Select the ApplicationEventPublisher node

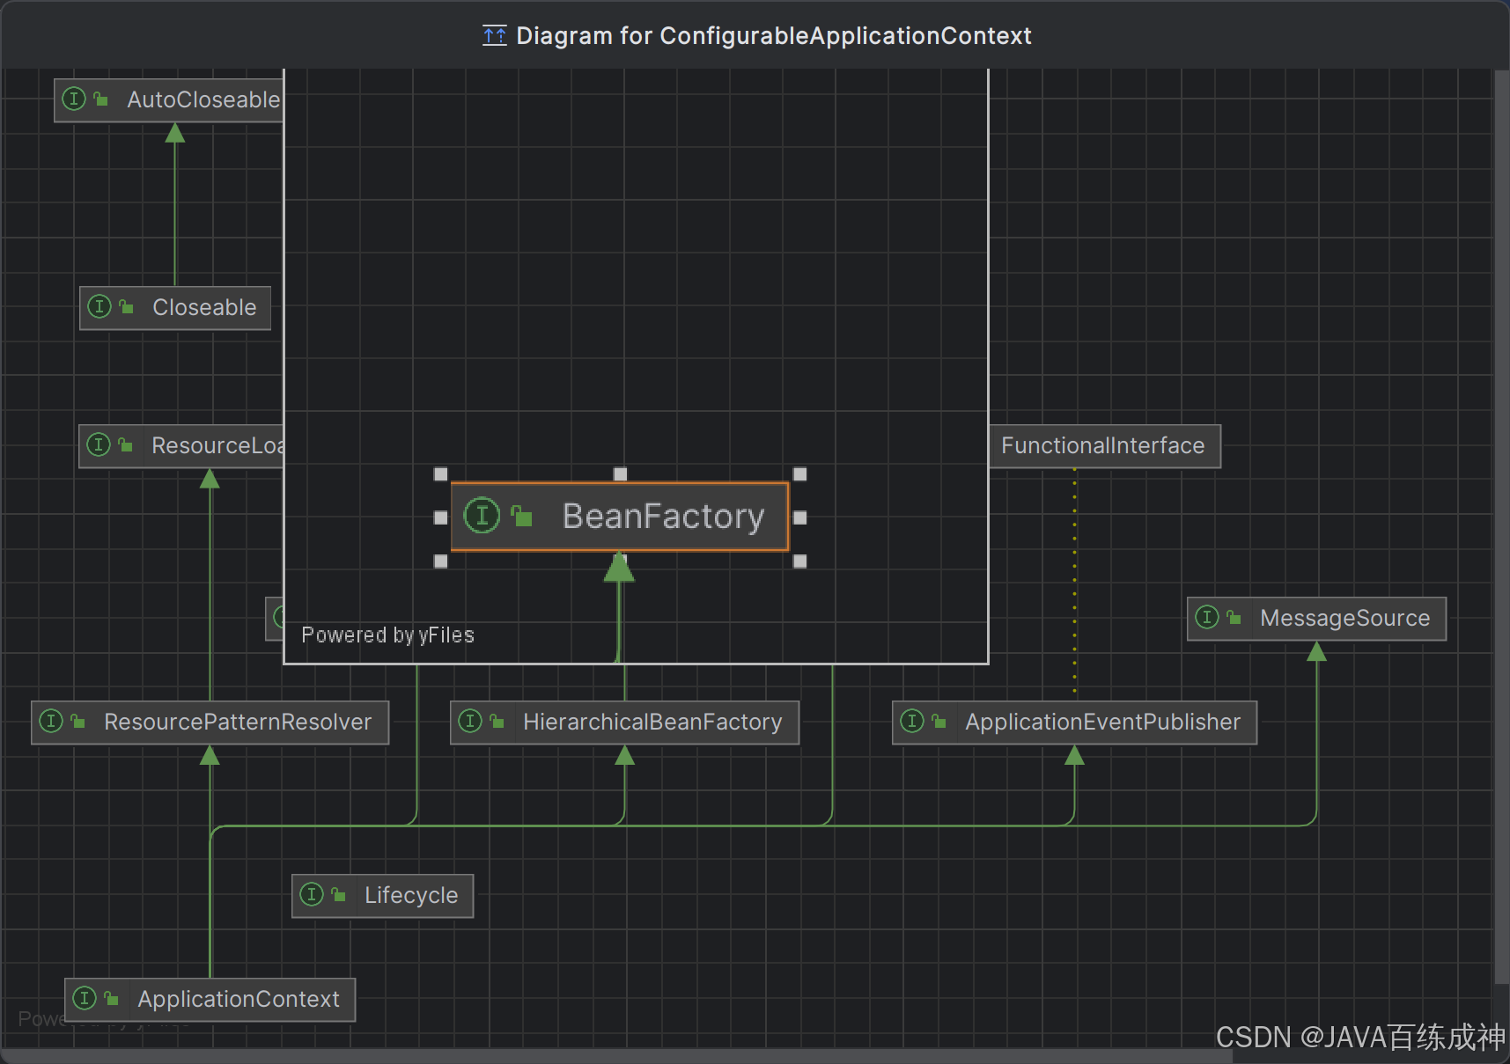1074,722
